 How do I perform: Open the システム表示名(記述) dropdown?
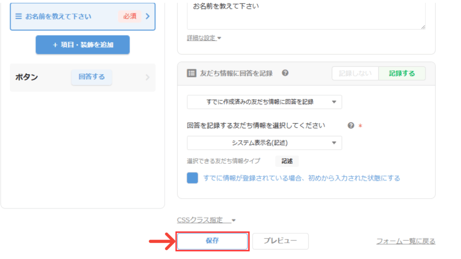click(x=264, y=143)
